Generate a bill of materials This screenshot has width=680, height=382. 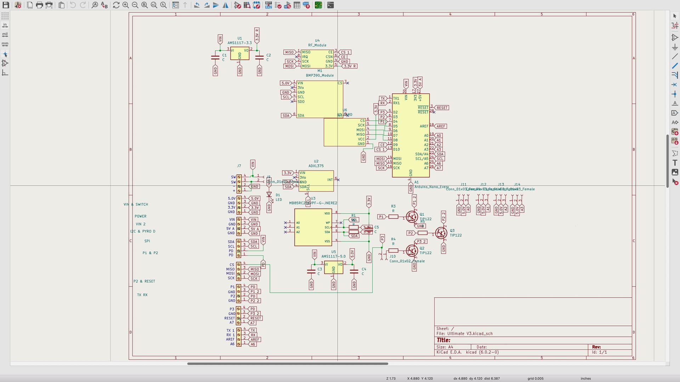point(307,5)
